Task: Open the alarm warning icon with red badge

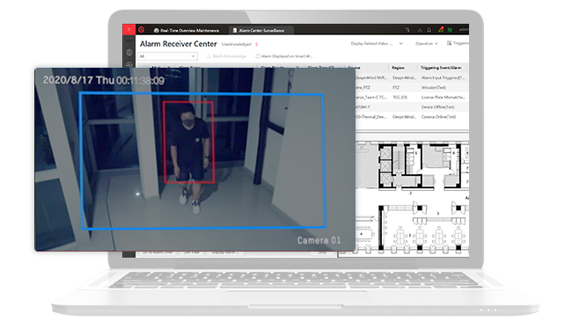Action: [441, 30]
